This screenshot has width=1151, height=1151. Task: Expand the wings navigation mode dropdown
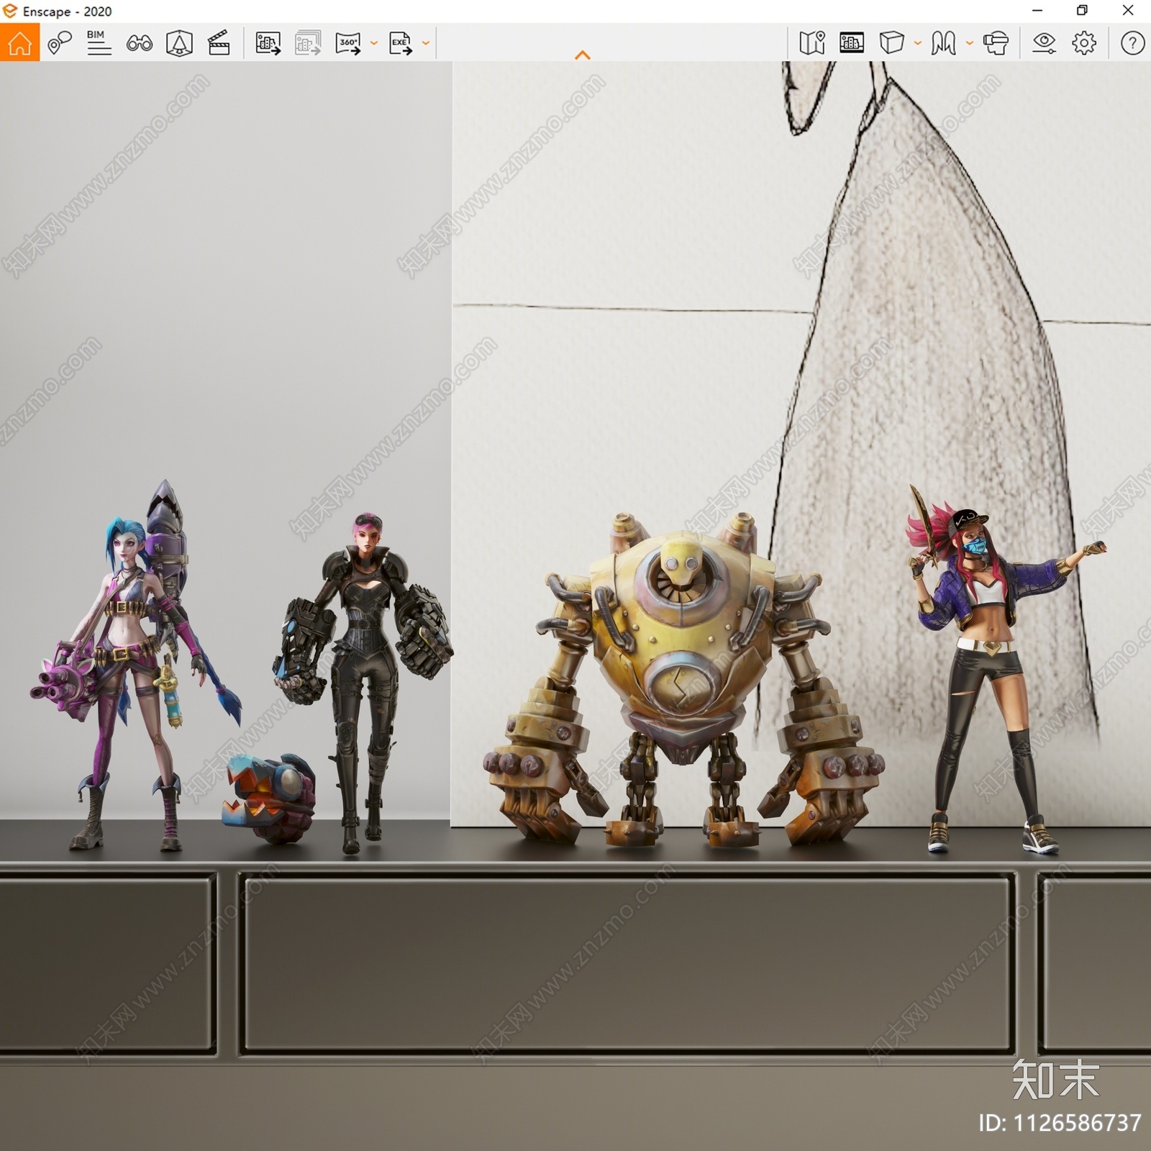coord(969,43)
